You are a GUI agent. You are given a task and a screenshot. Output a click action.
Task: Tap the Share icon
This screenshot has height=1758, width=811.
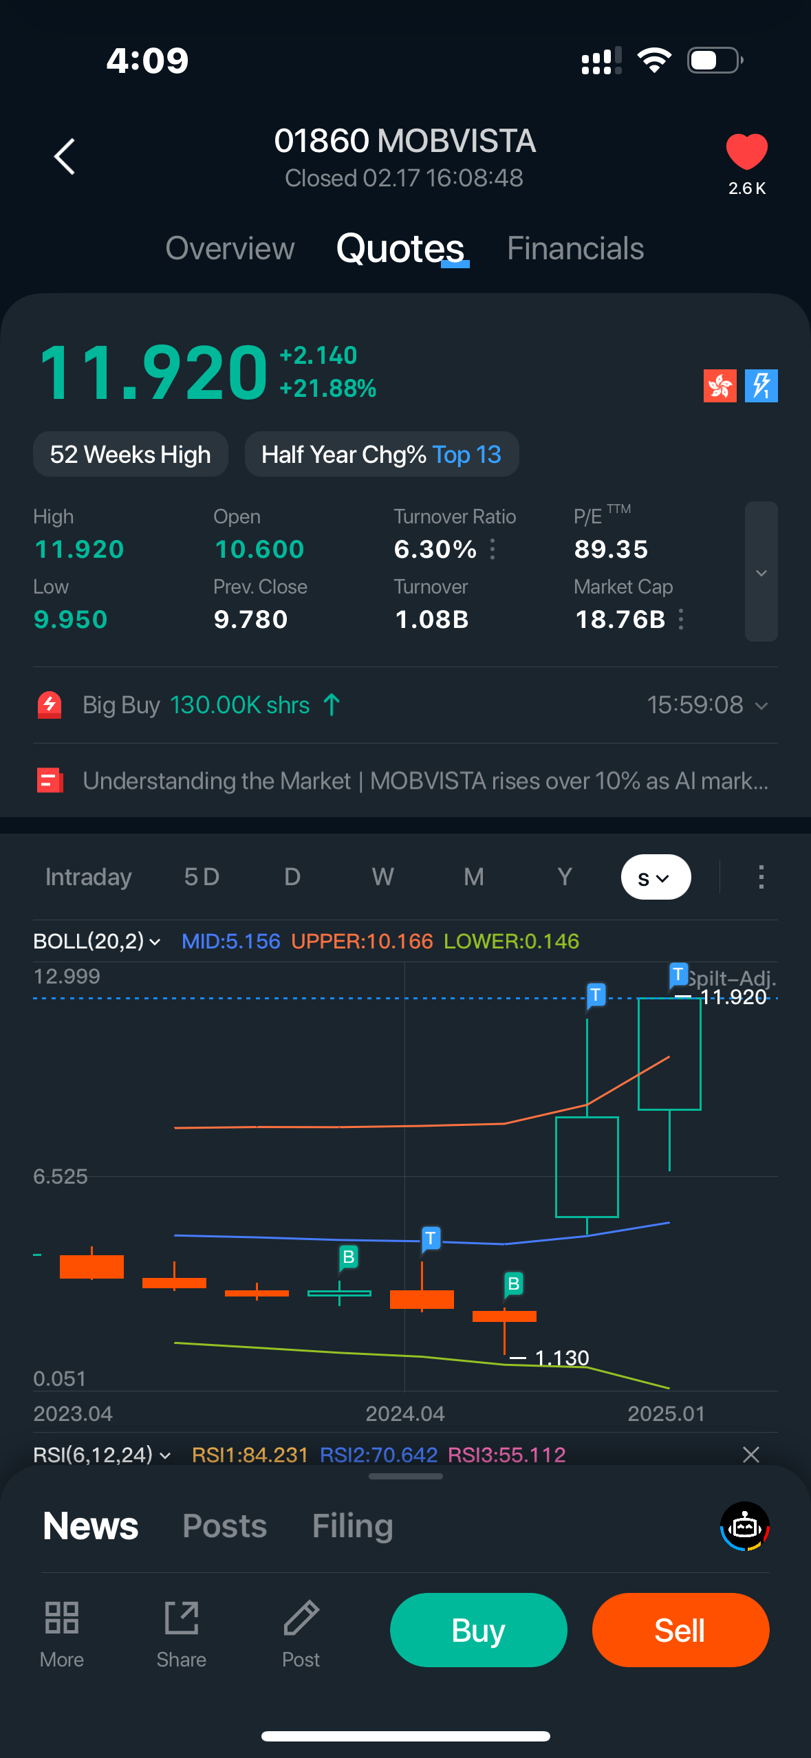(x=182, y=1618)
